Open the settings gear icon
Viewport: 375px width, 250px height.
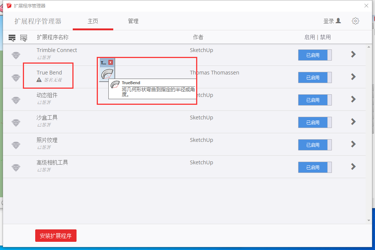pyautogui.click(x=355, y=21)
